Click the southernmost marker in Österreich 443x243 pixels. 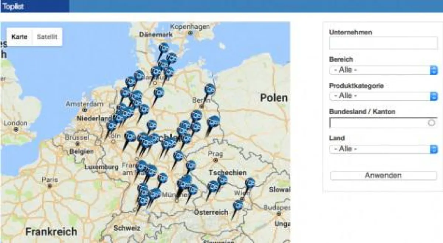coord(238,206)
